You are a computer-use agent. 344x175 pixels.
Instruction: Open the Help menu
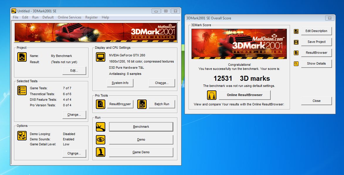coord(105,17)
